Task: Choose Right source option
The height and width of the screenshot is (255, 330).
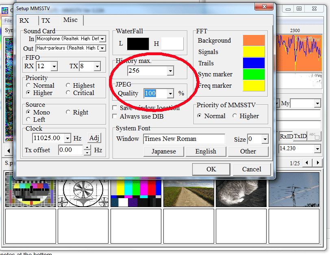Action: pyautogui.click(x=68, y=112)
